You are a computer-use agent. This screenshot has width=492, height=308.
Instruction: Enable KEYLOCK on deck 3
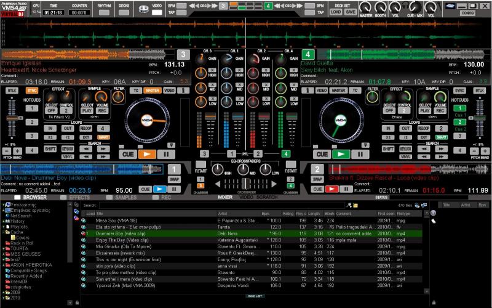68,149
